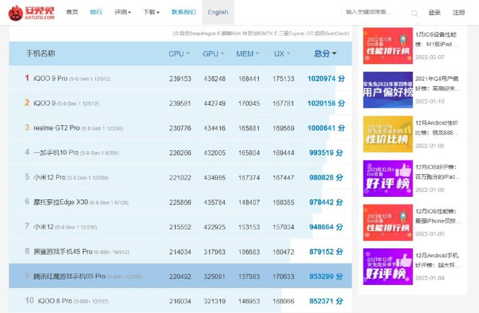Viewport: 479px width, 313px height.
Task: Open the 排行 ranking menu item
Action: pyautogui.click(x=96, y=12)
